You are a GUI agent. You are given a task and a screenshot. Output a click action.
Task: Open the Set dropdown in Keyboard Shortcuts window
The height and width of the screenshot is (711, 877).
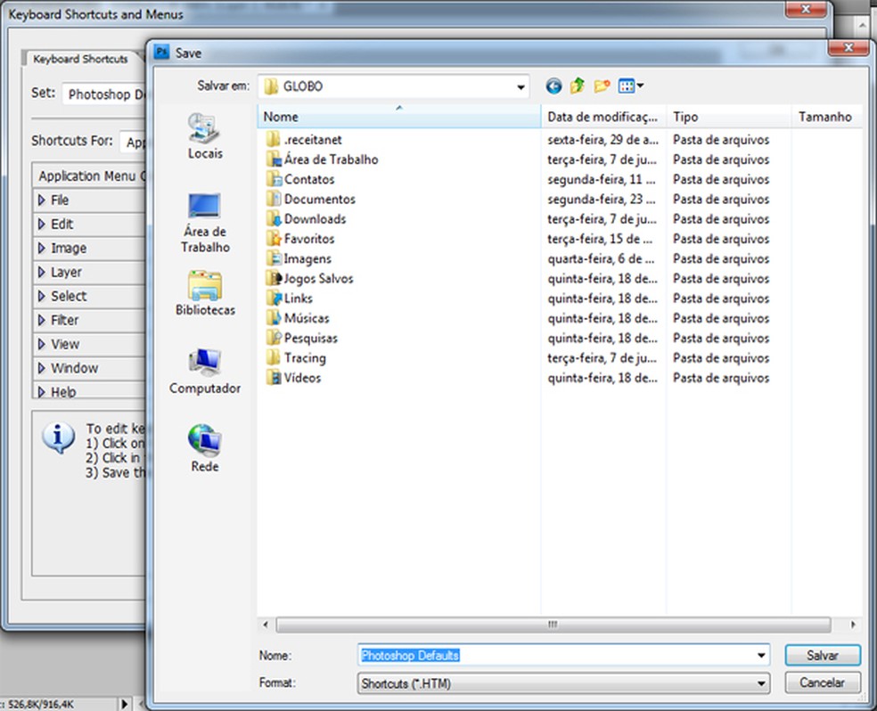click(x=103, y=94)
